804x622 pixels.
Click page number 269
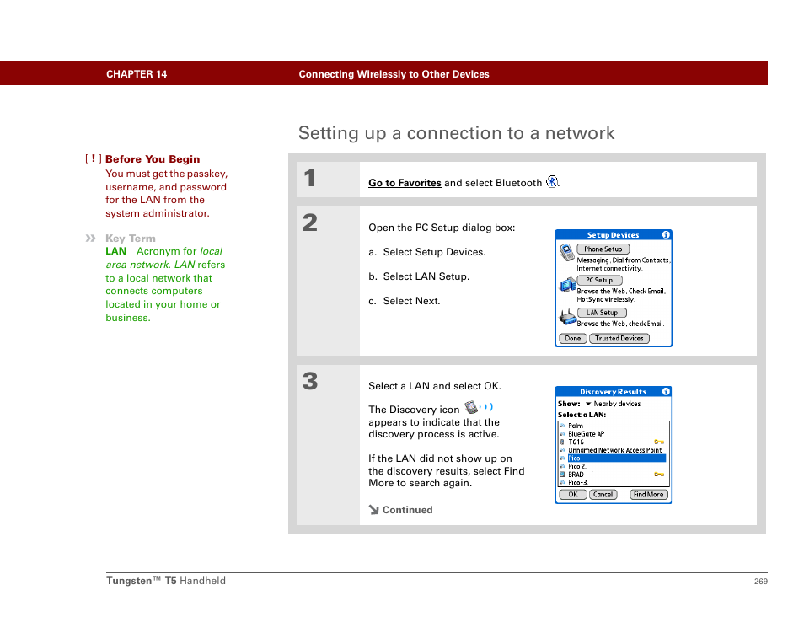[760, 581]
